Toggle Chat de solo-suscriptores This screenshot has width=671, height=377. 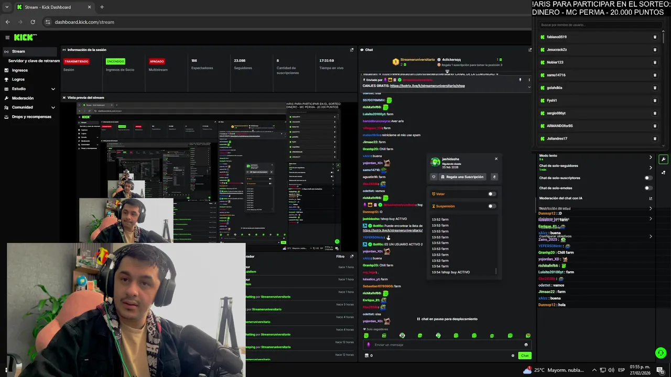pos(648,178)
